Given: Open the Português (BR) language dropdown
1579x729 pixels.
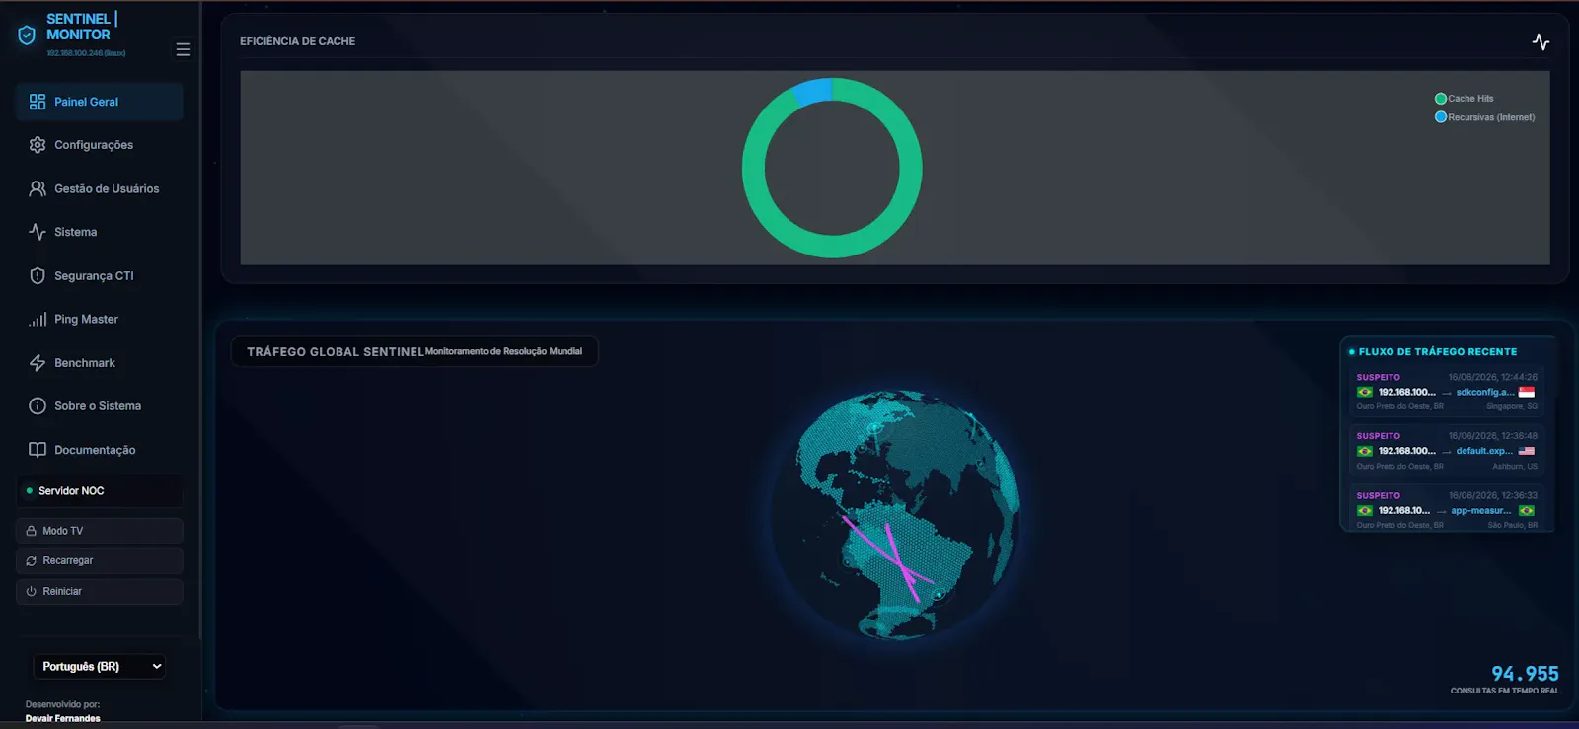Looking at the screenshot, I should 101,666.
